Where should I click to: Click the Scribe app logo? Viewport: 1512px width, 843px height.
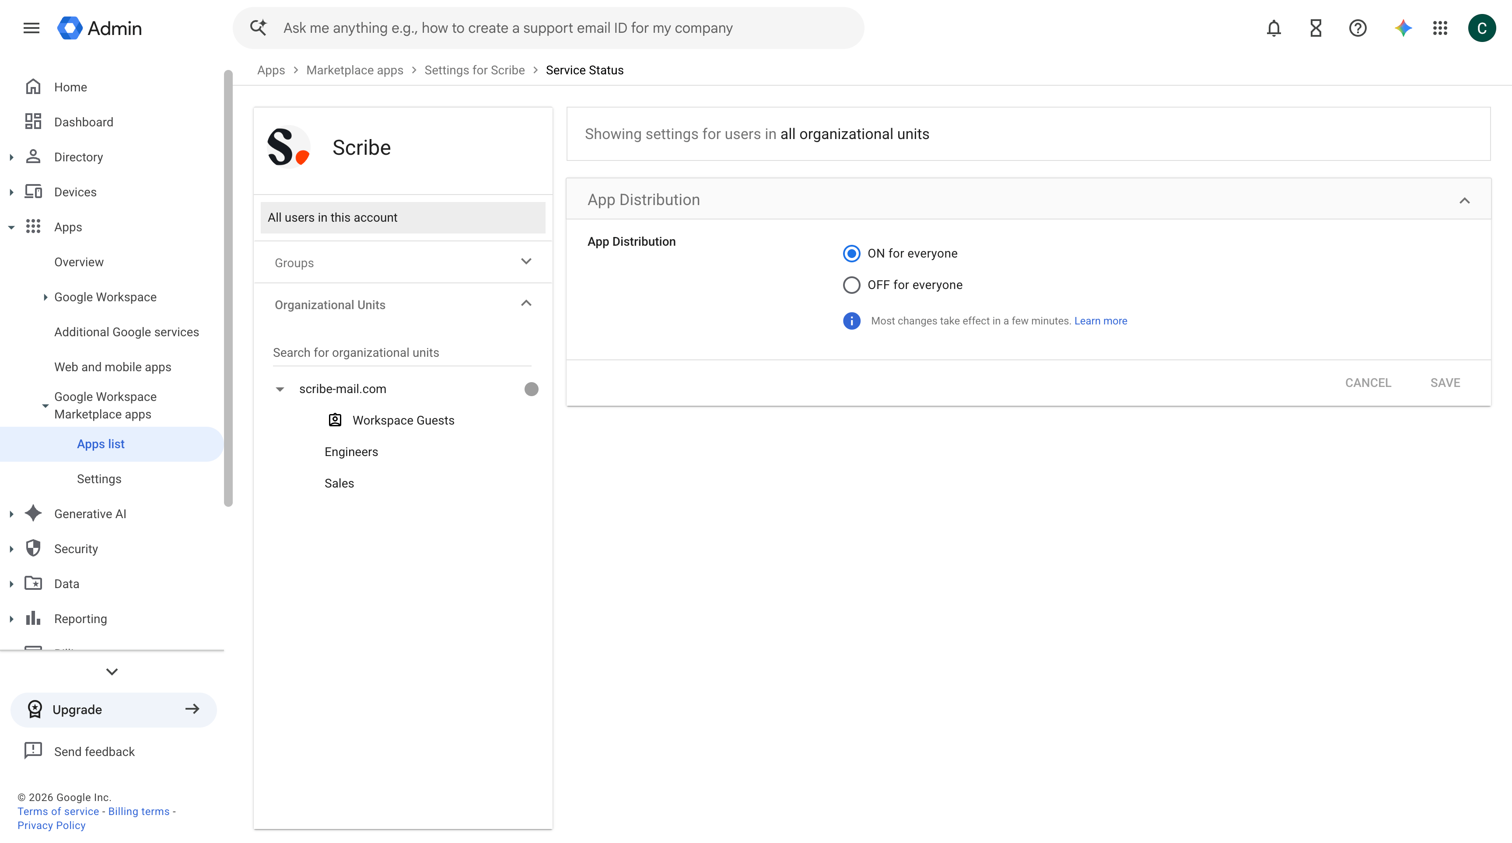click(x=288, y=147)
